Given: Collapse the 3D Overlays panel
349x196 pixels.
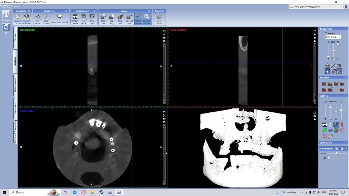Looking at the screenshot, I should tap(345, 143).
